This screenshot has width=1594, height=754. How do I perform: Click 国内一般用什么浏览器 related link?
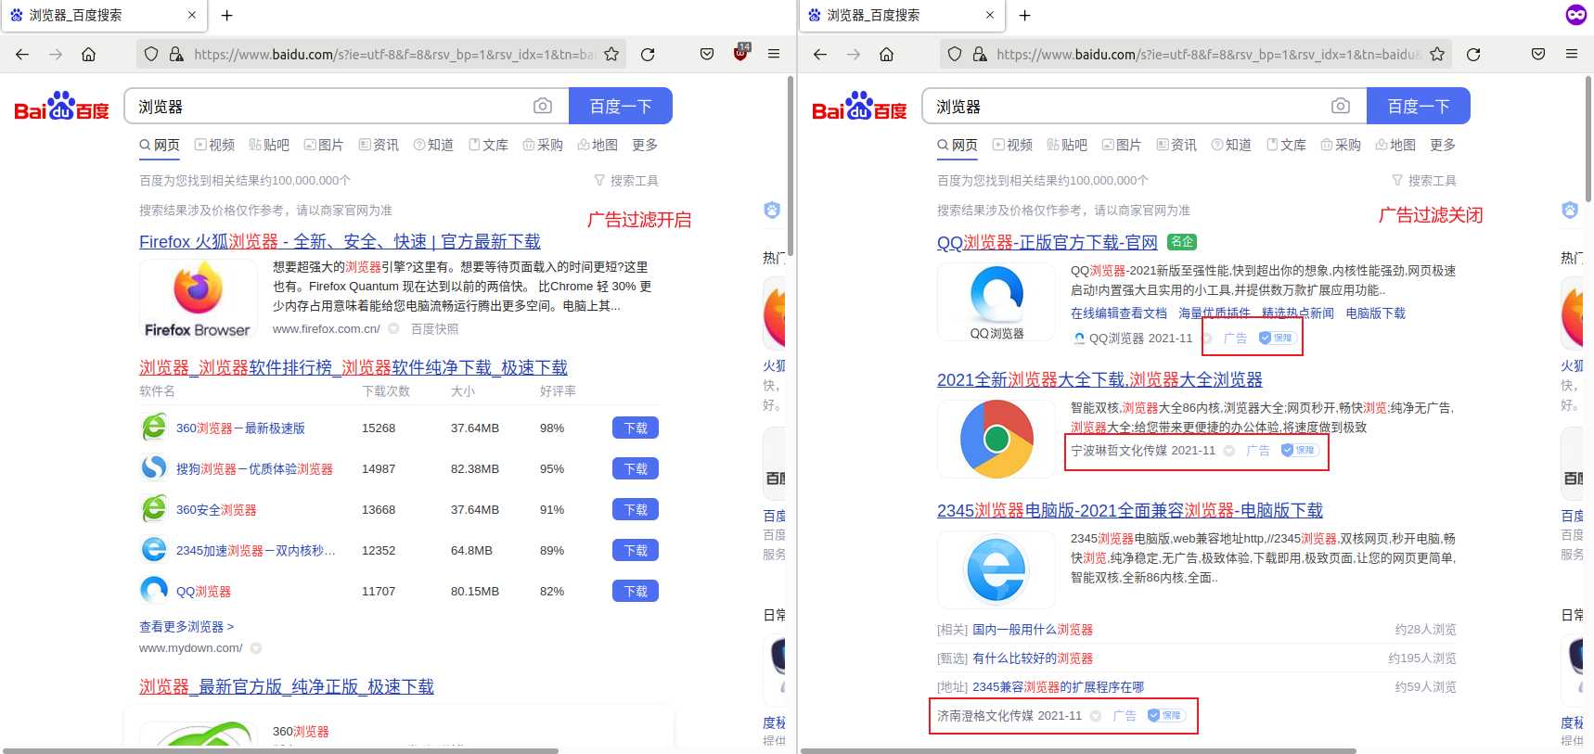pos(1033,629)
